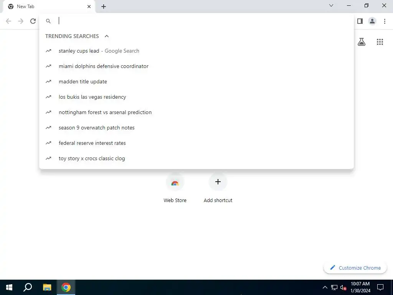Open the Google apps grid
Viewport: 393px width, 295px height.
(x=380, y=42)
